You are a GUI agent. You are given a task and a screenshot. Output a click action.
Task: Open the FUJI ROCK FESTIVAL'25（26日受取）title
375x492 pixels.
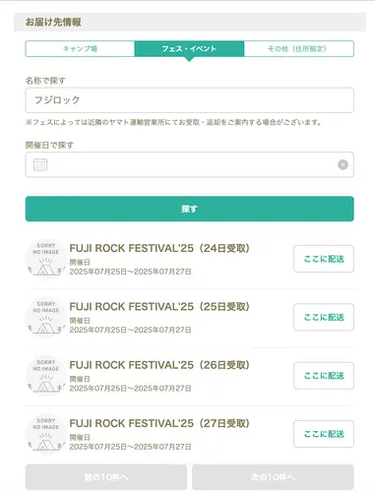159,365
